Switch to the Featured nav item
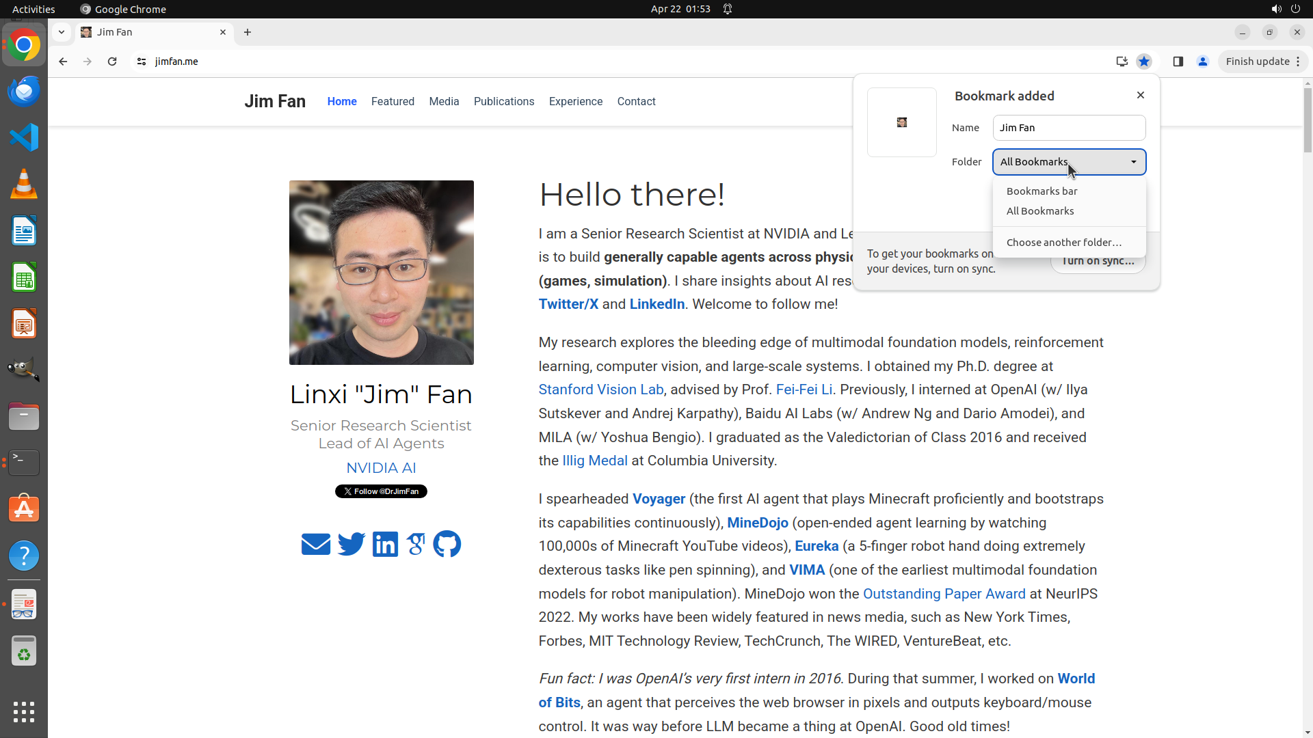 393,101
